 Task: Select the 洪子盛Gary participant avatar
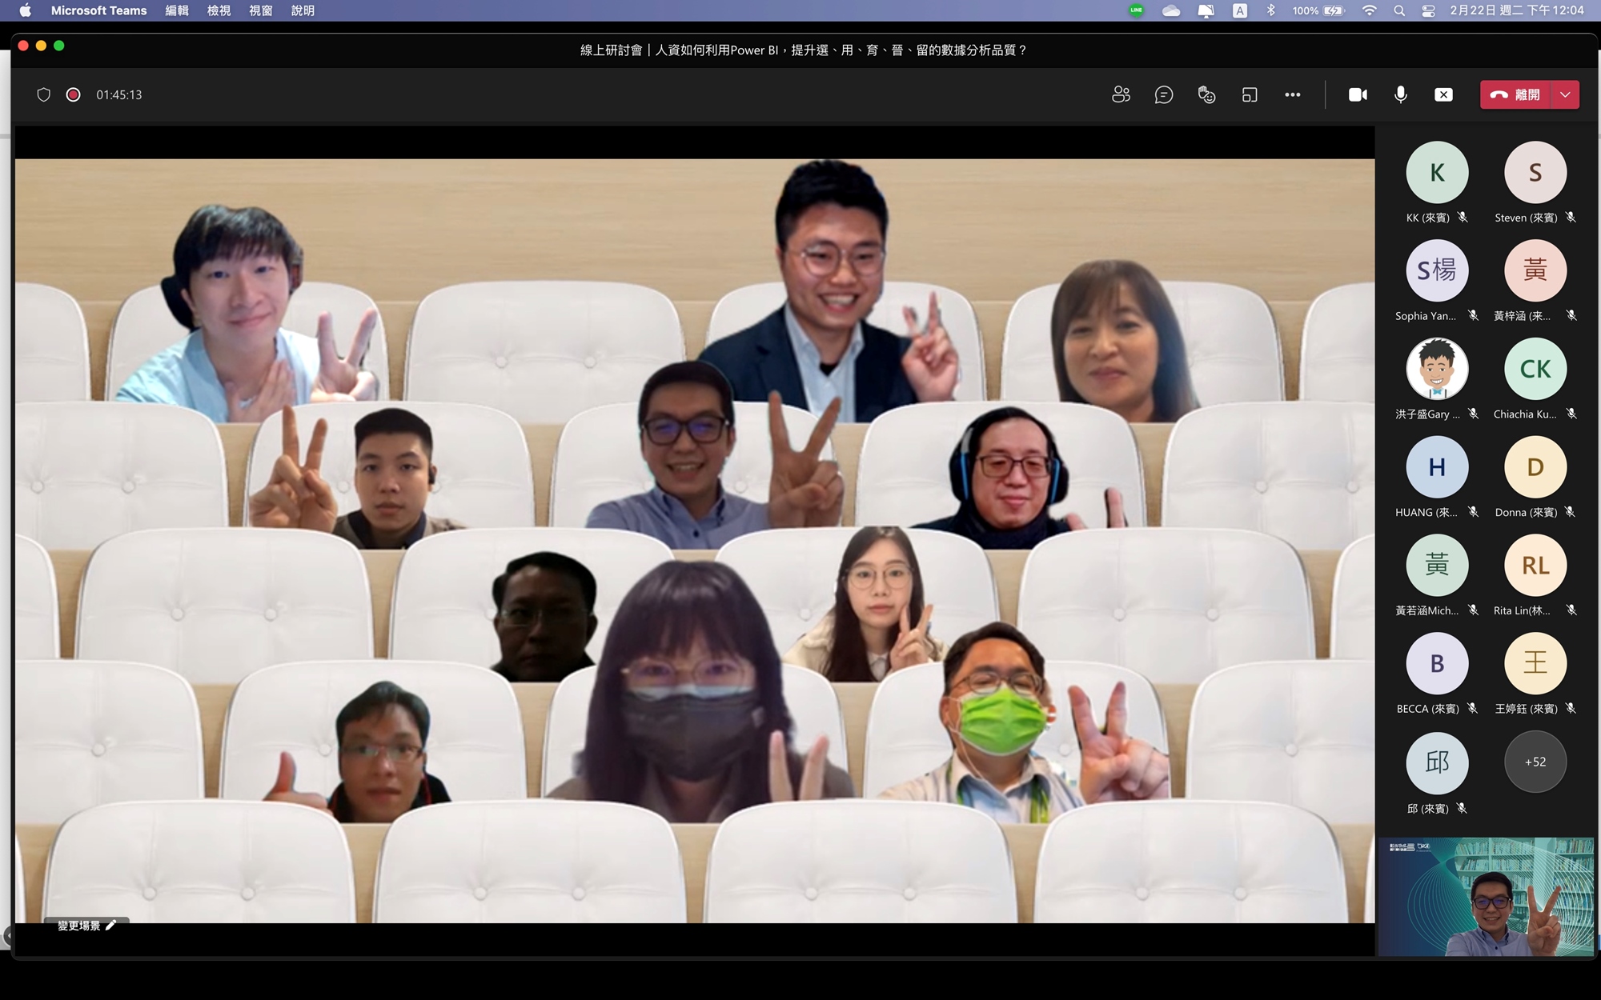tap(1437, 369)
